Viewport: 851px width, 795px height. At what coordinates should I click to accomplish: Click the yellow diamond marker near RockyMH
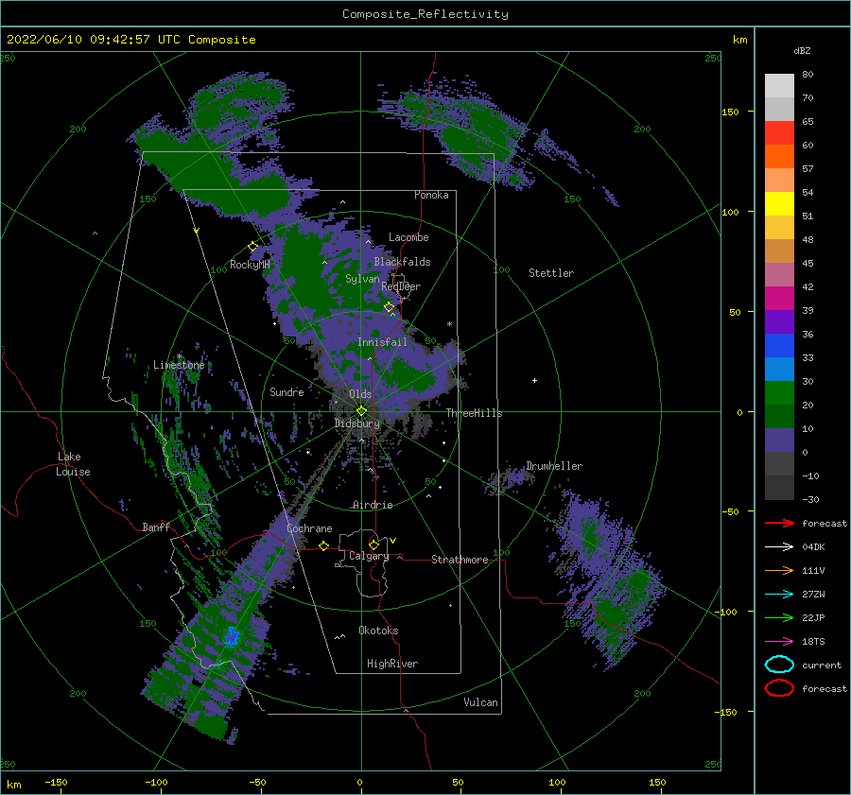tap(252, 247)
